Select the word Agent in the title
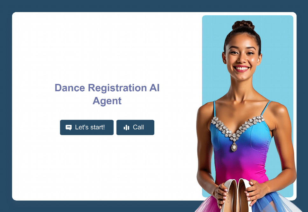This screenshot has height=212, width=308. coord(107,101)
